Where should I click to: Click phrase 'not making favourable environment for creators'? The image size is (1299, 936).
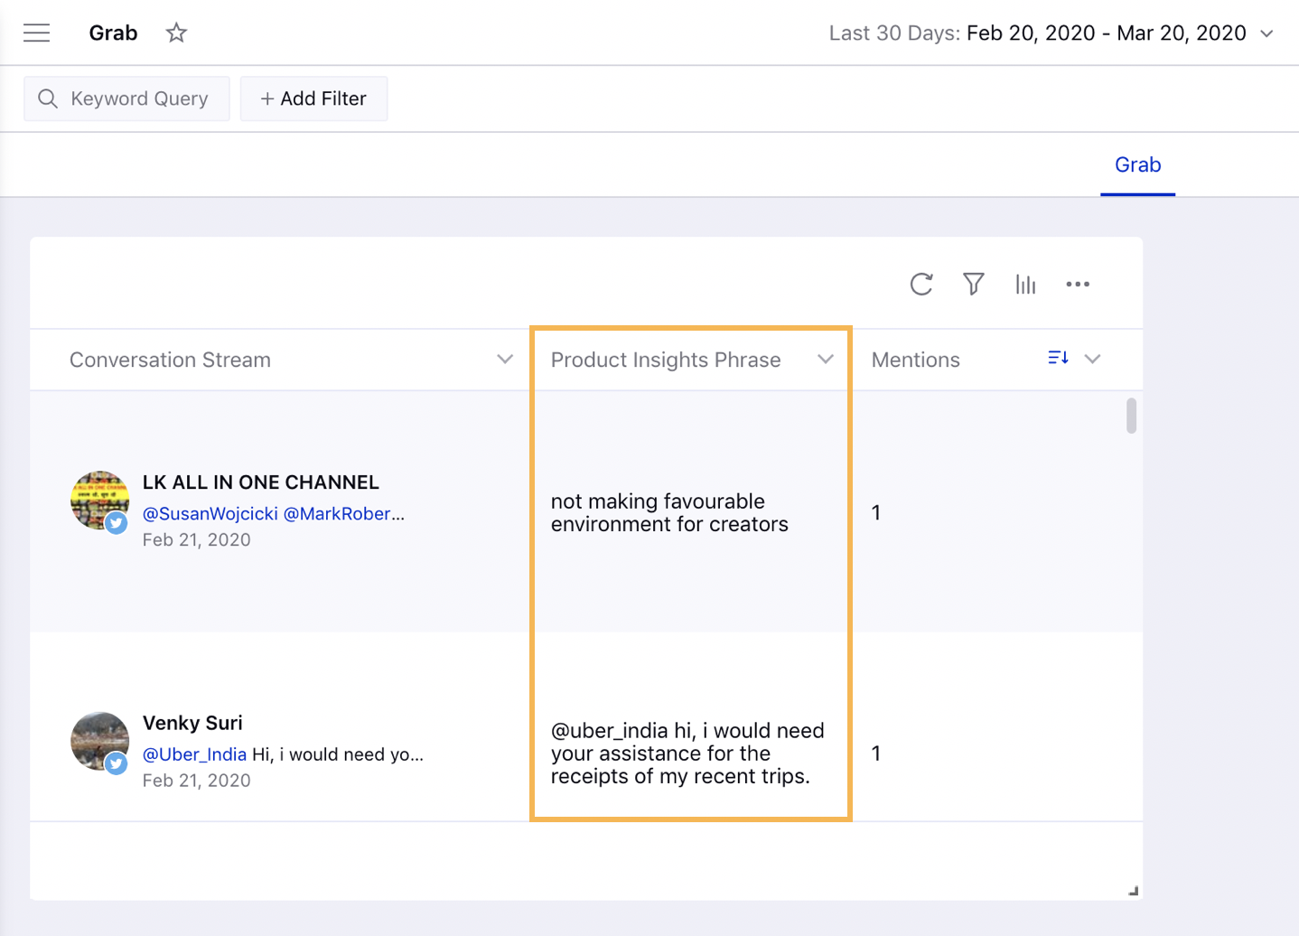tap(669, 513)
